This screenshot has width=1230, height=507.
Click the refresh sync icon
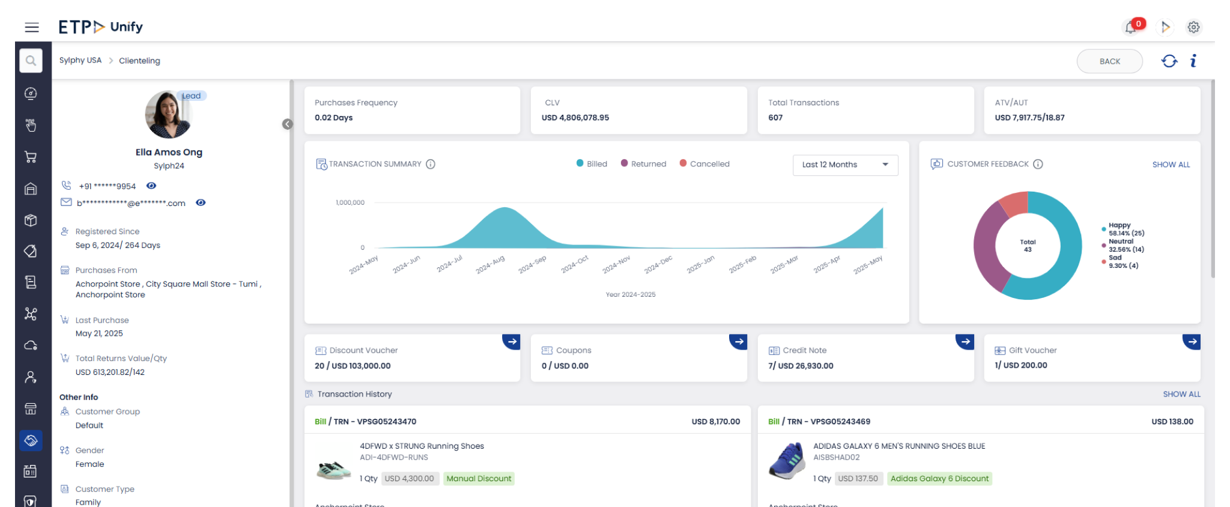tap(1169, 61)
